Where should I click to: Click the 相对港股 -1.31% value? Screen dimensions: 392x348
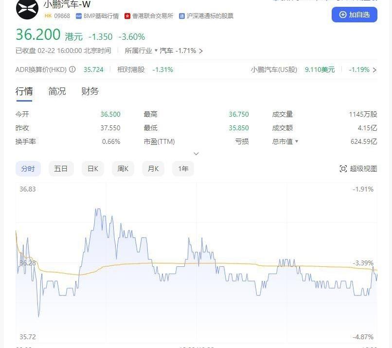[x=163, y=70]
